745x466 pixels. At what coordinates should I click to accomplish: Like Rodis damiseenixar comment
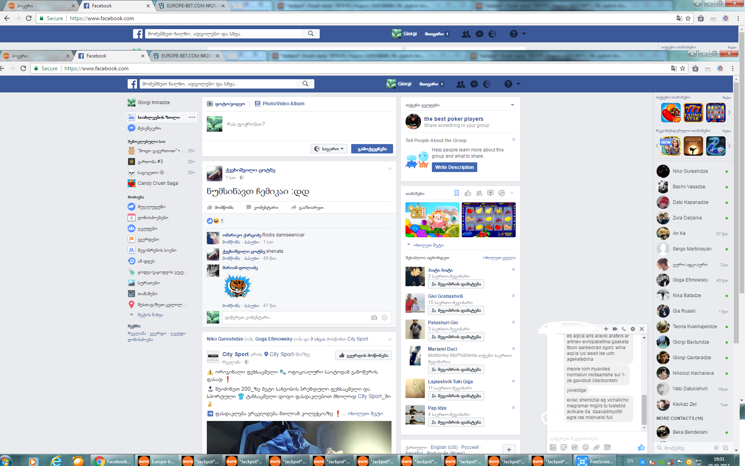click(x=231, y=242)
